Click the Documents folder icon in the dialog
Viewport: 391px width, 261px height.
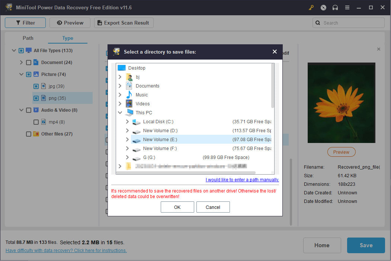(x=129, y=86)
